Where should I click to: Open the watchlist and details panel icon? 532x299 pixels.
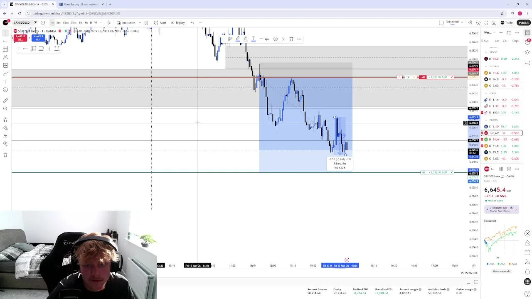pos(527,32)
